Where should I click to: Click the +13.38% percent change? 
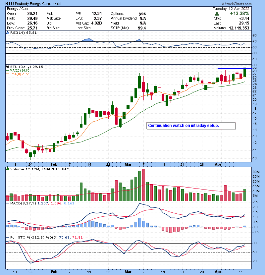tap(239, 14)
